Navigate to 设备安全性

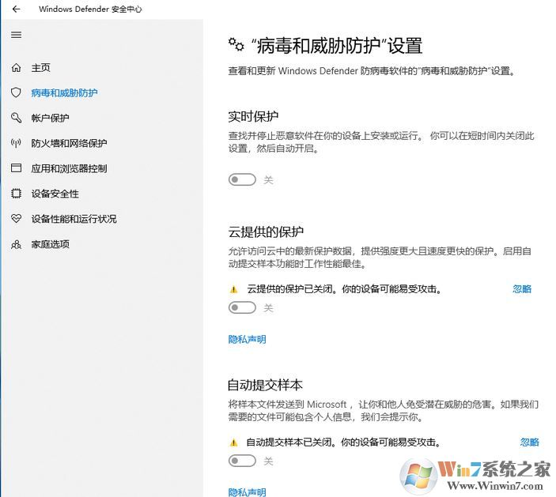click(x=55, y=194)
